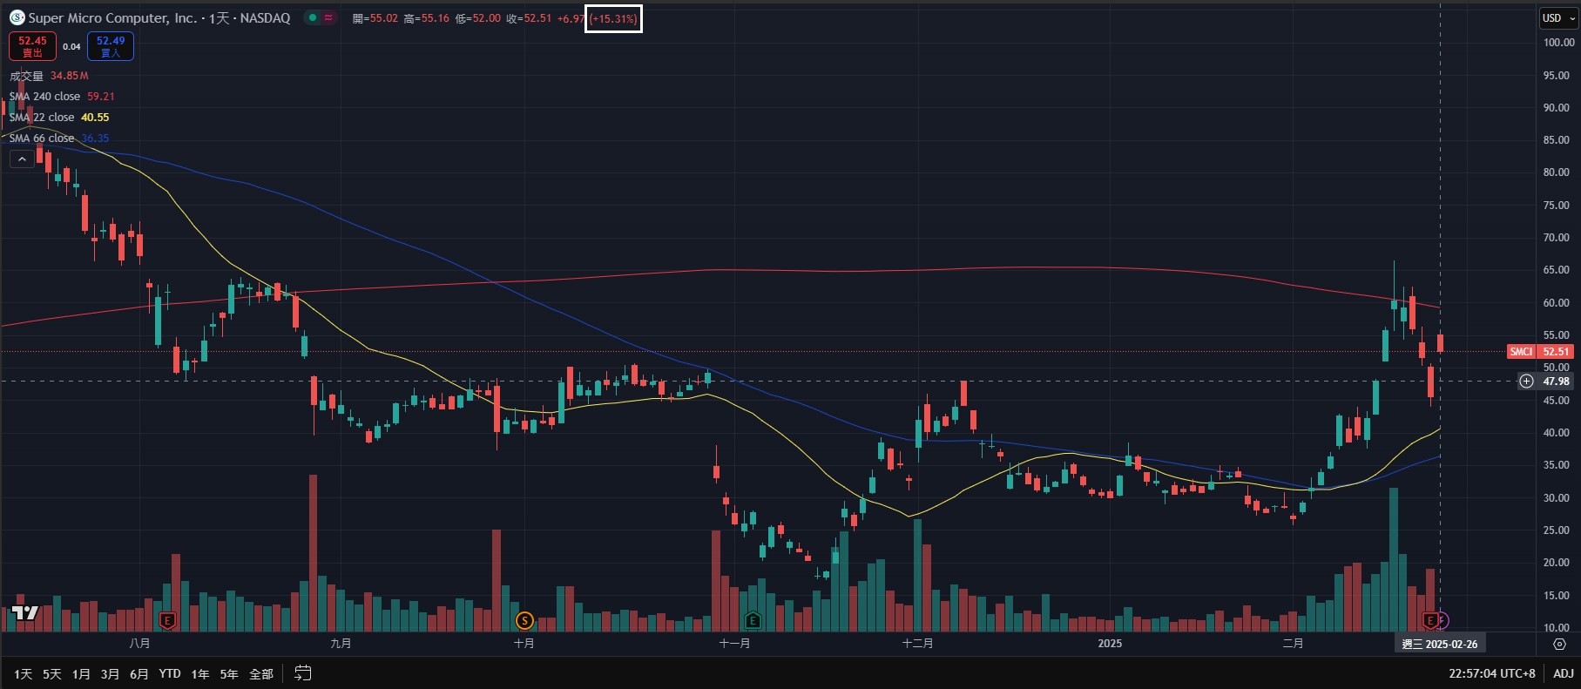The height and width of the screenshot is (689, 1581).
Task: Click the pink data mode indicator
Action: 328,17
